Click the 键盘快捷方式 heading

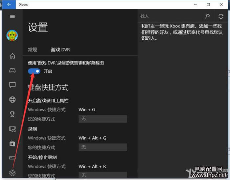click(x=48, y=87)
